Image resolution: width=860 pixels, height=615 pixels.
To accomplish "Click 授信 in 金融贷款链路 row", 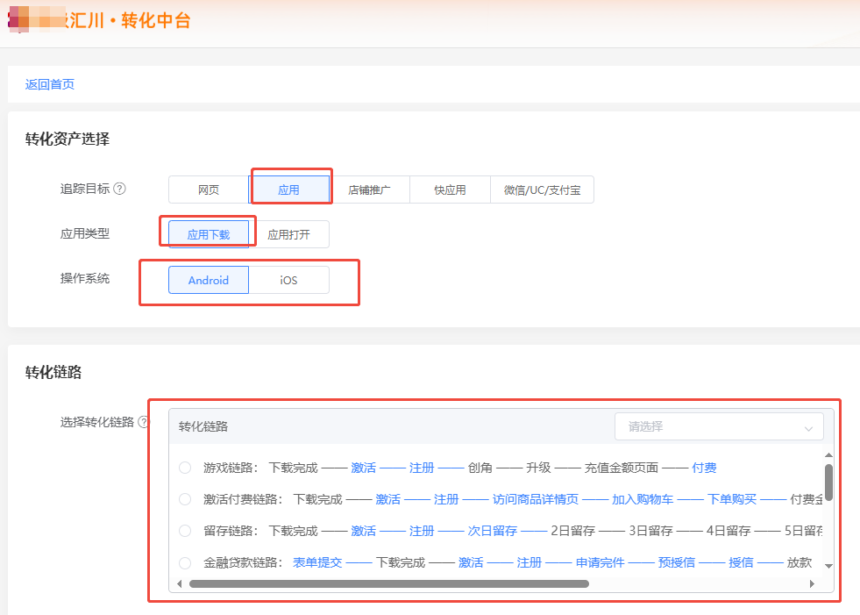I will (x=741, y=563).
